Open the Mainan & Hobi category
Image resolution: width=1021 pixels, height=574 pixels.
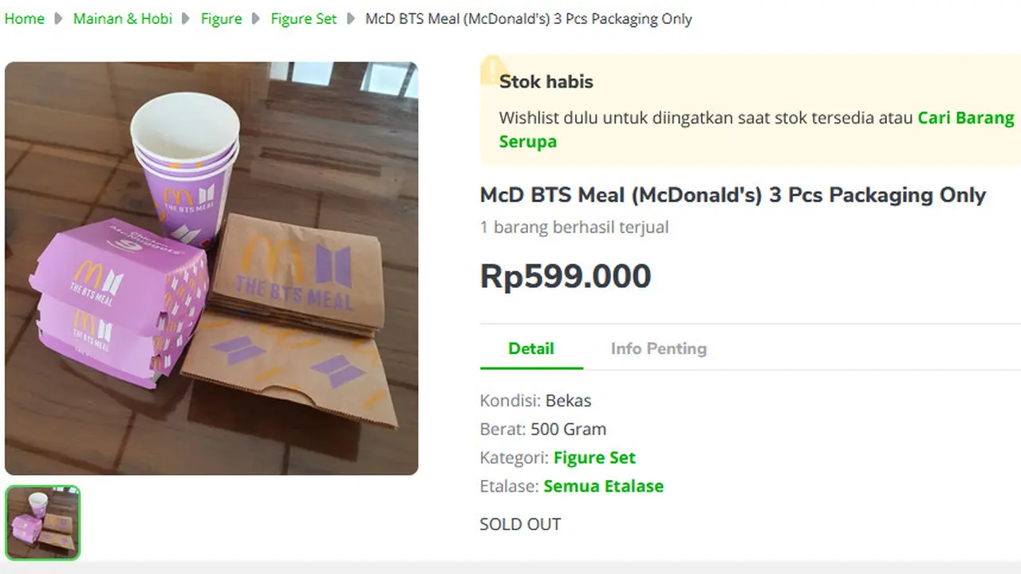pyautogui.click(x=122, y=18)
